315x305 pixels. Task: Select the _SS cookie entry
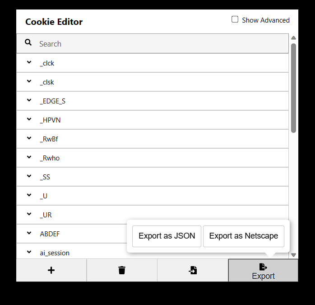[x=153, y=177]
